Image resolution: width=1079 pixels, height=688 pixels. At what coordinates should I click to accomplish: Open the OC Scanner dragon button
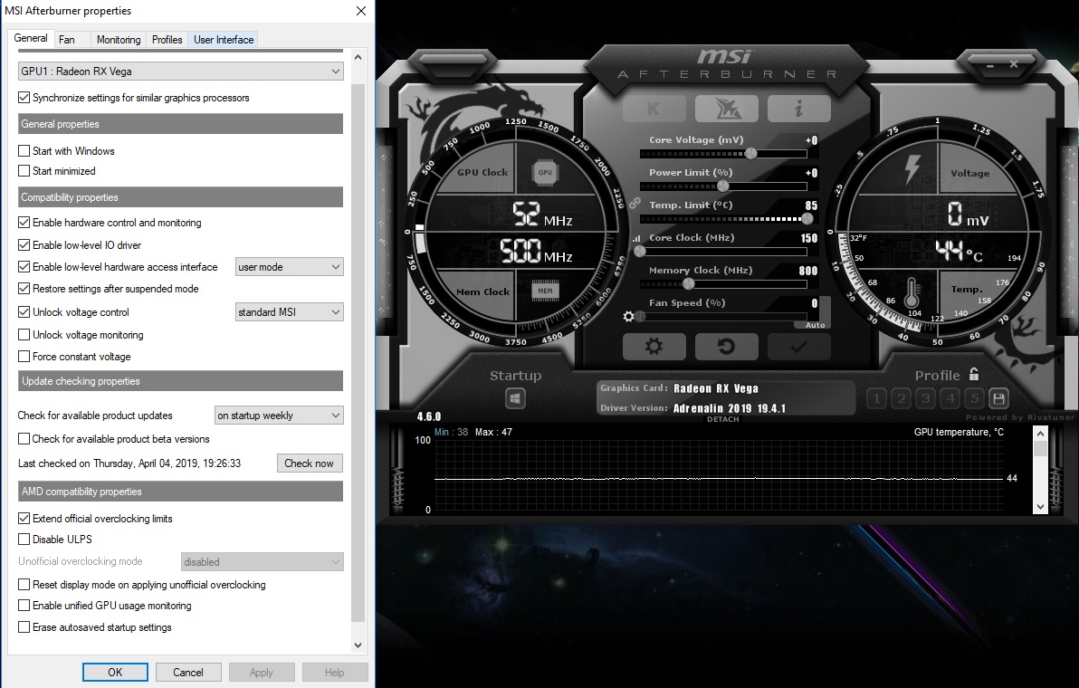tap(727, 109)
